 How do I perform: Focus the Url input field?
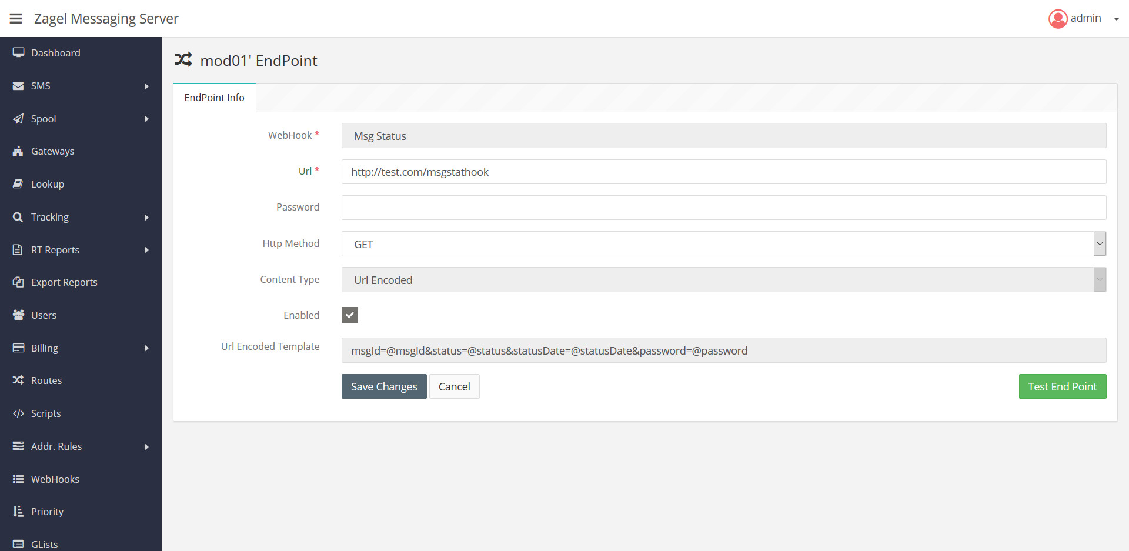point(724,172)
